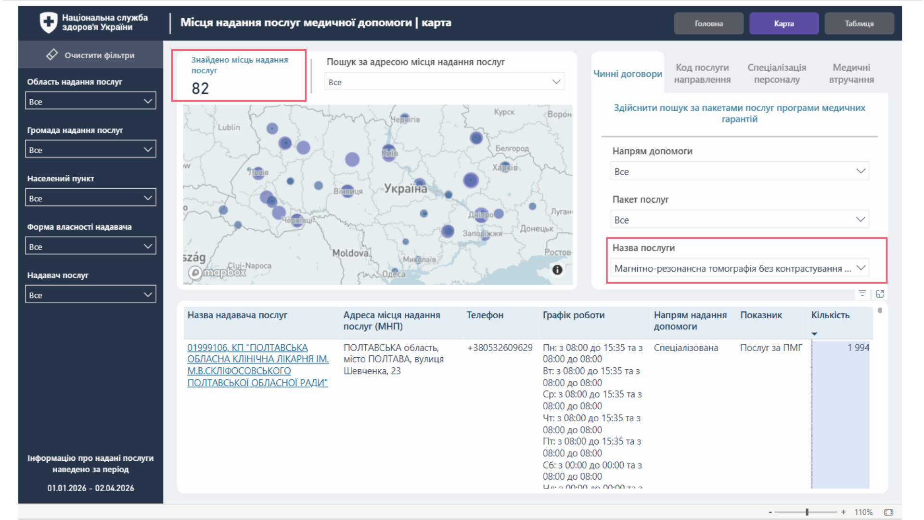
Task: Expand Пакет послуг dropdown
Action: (x=740, y=220)
